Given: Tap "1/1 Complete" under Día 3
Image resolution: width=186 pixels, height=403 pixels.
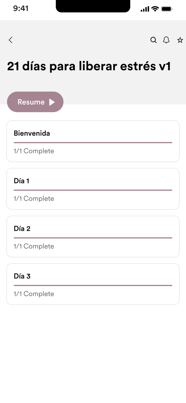Looking at the screenshot, I should (x=34, y=294).
